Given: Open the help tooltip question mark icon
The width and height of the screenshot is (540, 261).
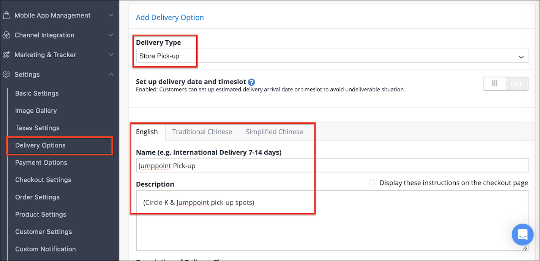Looking at the screenshot, I should 251,82.
